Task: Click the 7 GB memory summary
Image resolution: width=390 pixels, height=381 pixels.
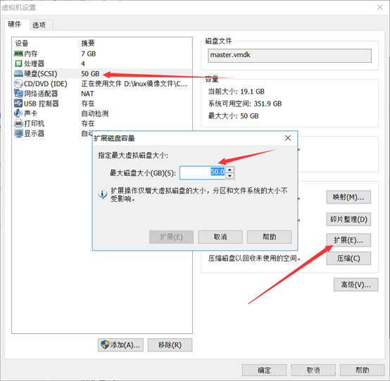Action: pyautogui.click(x=89, y=54)
